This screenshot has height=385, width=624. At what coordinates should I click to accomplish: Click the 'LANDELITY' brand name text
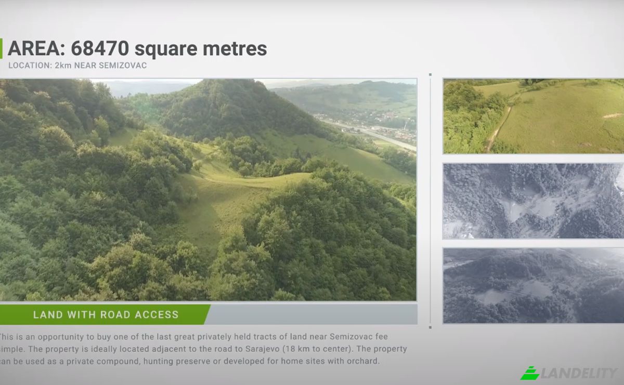[x=579, y=373]
